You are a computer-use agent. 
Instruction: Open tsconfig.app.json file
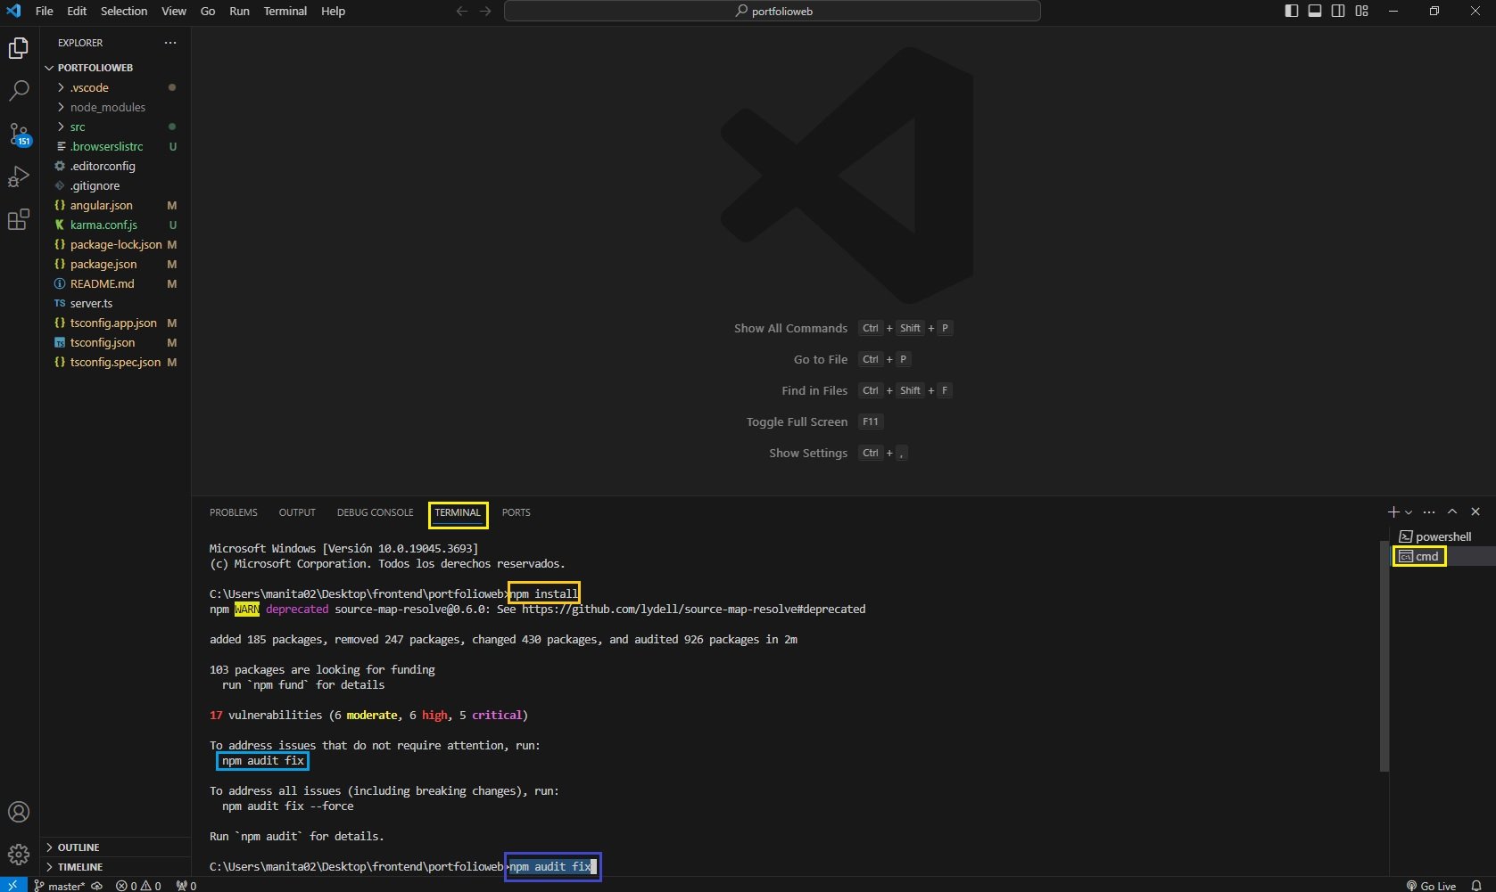click(x=113, y=323)
